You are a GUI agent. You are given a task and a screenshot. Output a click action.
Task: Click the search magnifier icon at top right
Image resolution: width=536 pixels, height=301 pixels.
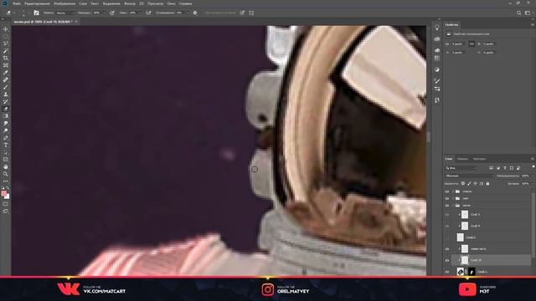pyautogui.click(x=519, y=13)
